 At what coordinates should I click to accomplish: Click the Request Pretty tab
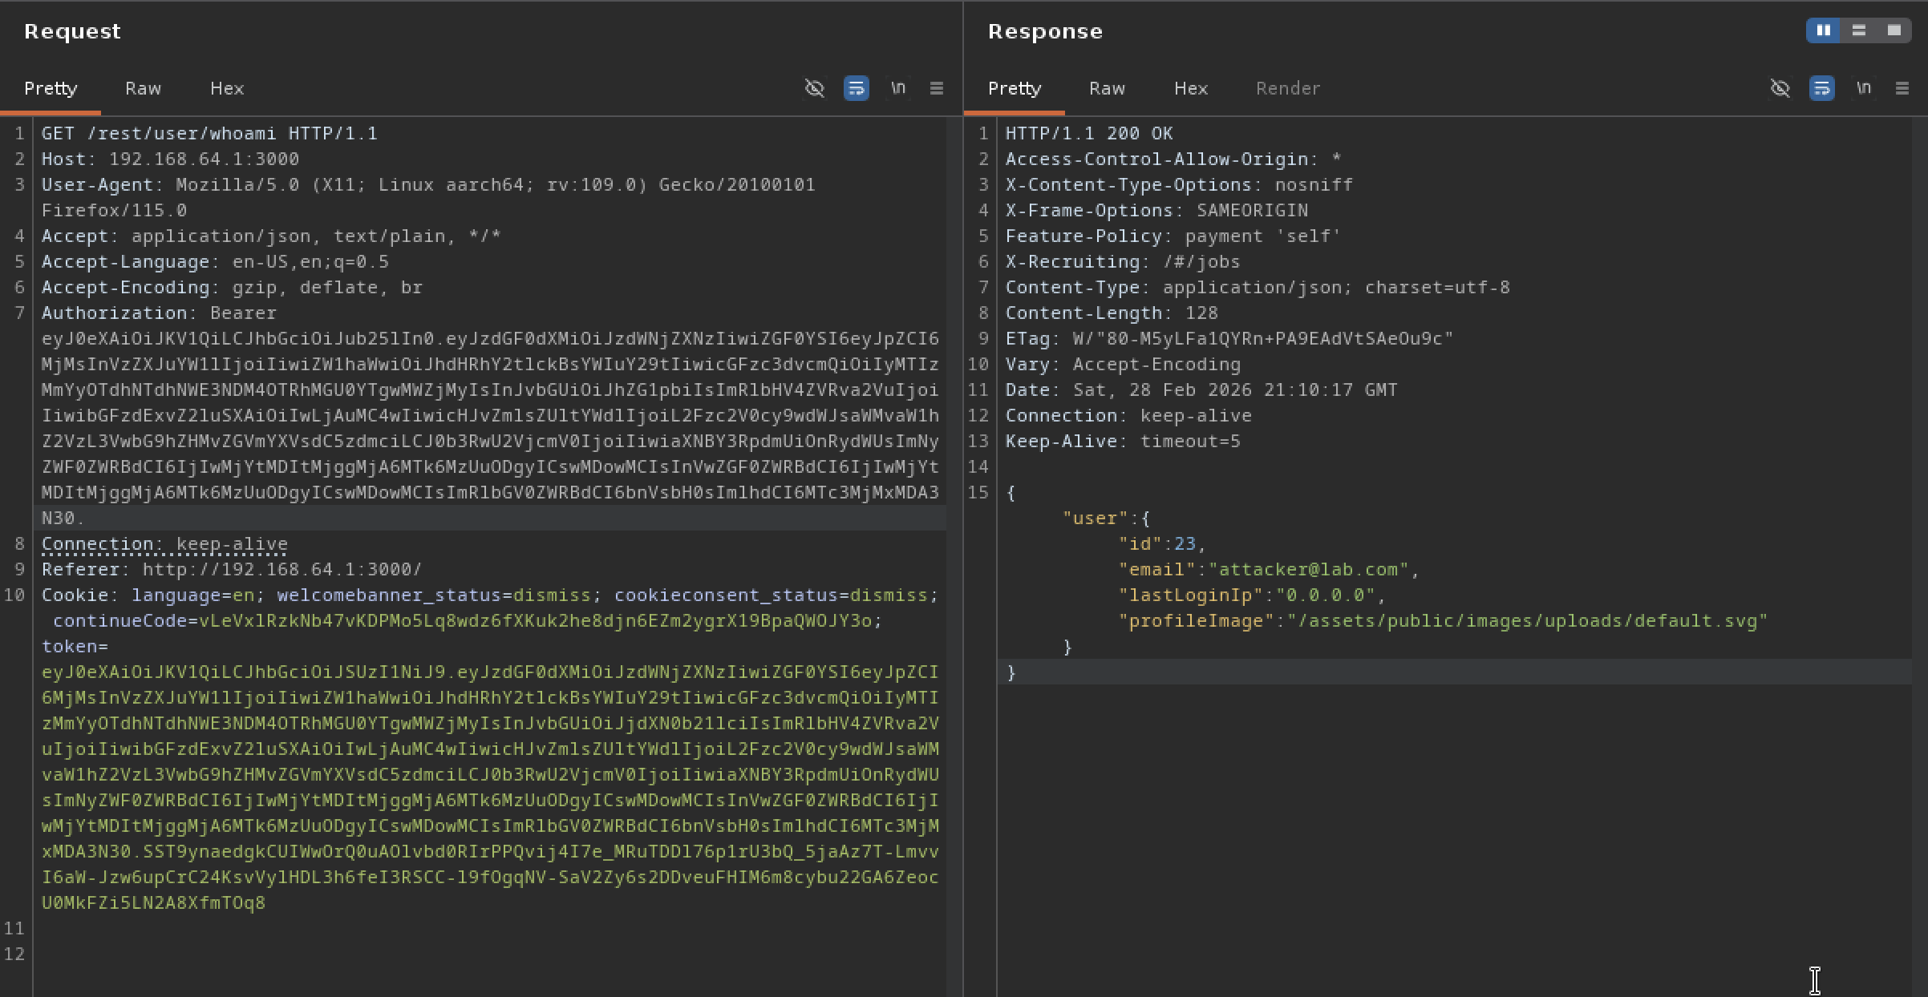51,88
